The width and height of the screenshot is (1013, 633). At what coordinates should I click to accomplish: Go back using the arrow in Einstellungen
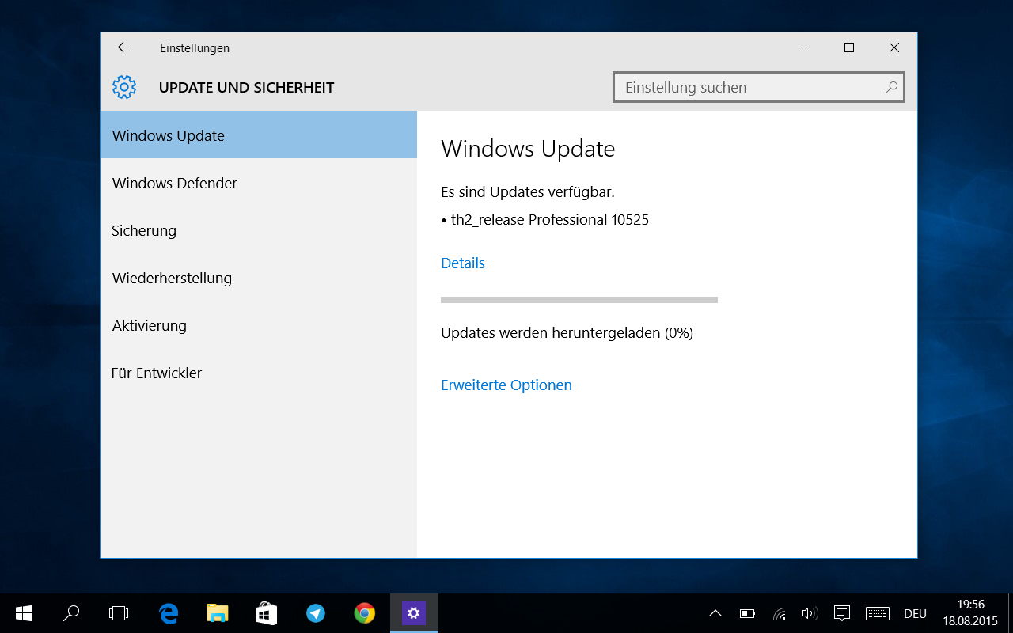[123, 47]
